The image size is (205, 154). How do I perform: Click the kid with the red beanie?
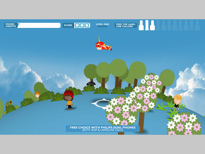click(x=69, y=99)
